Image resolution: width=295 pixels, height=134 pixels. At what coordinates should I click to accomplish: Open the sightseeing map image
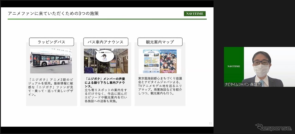(160, 61)
